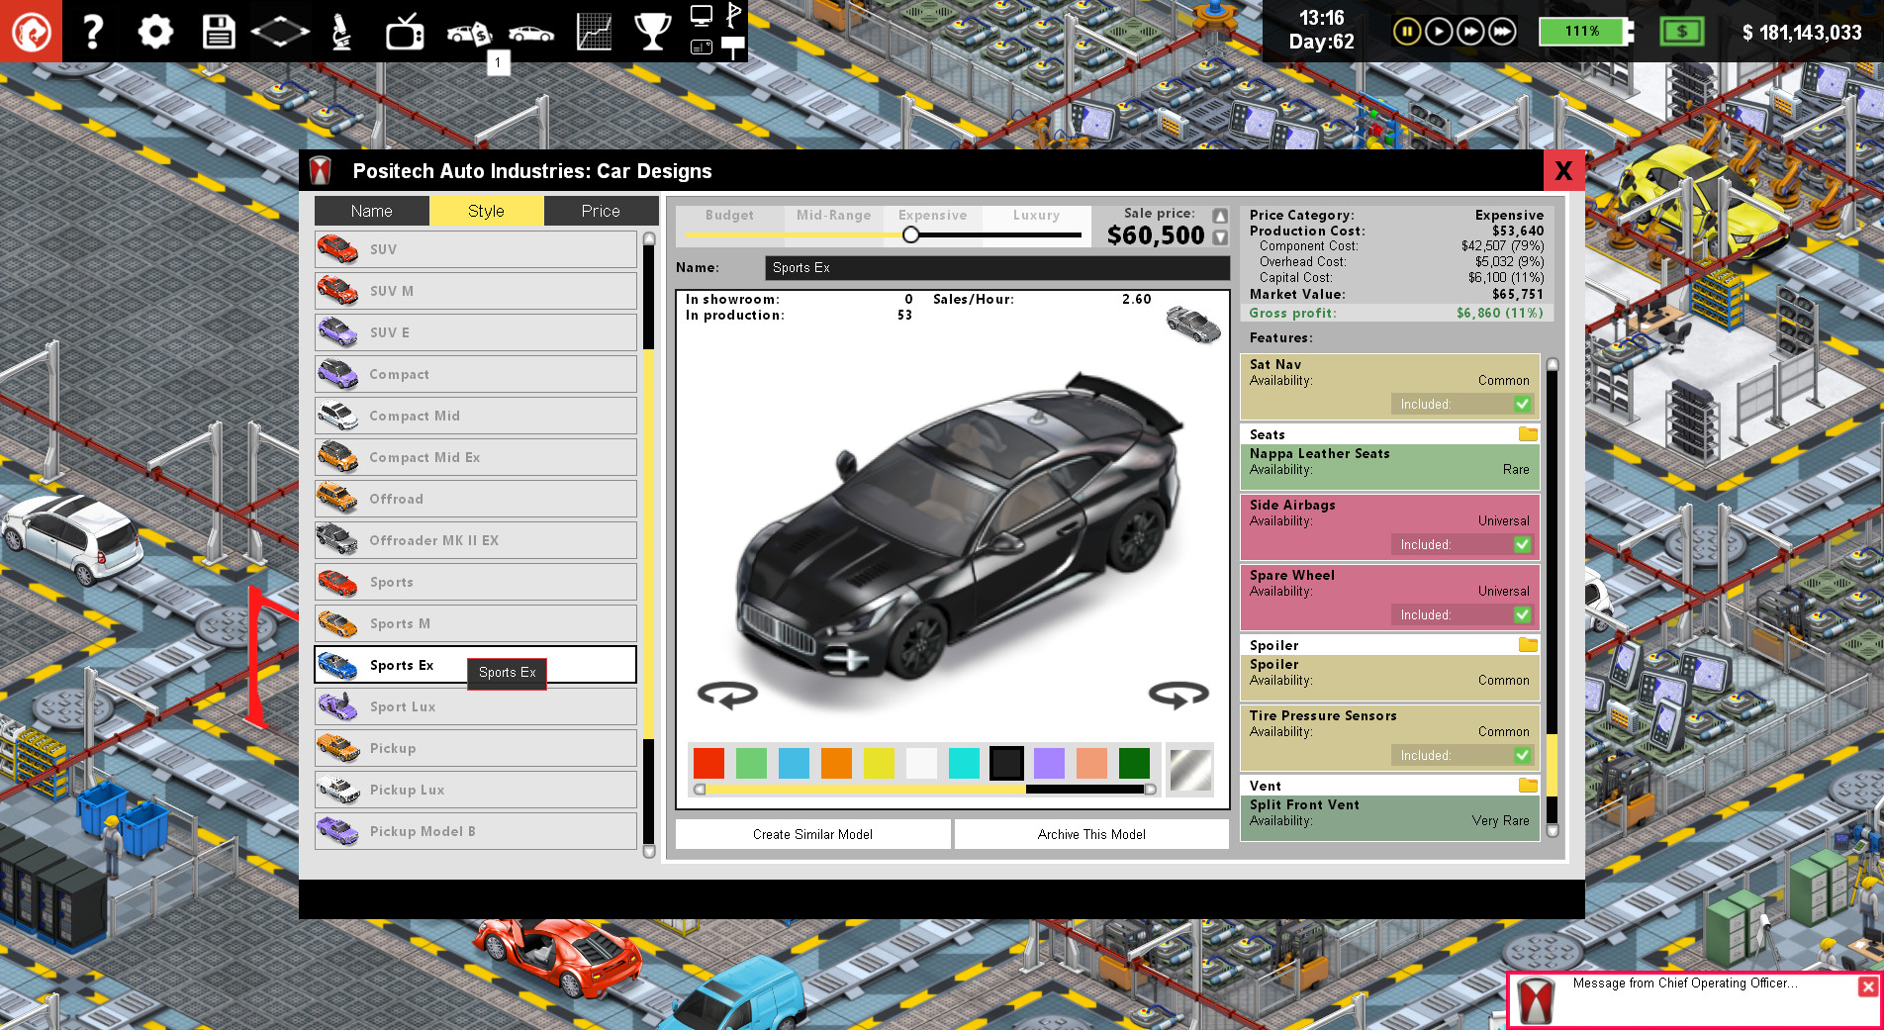1884x1030 pixels.
Task: Open the game settings gear
Action: click(154, 30)
